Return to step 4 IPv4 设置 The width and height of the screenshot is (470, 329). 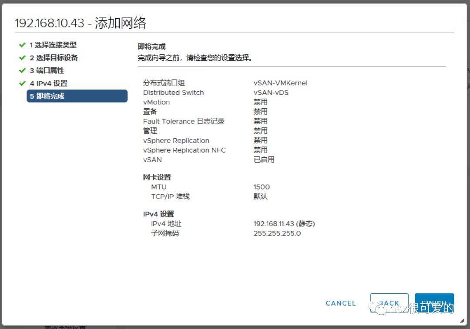point(48,83)
